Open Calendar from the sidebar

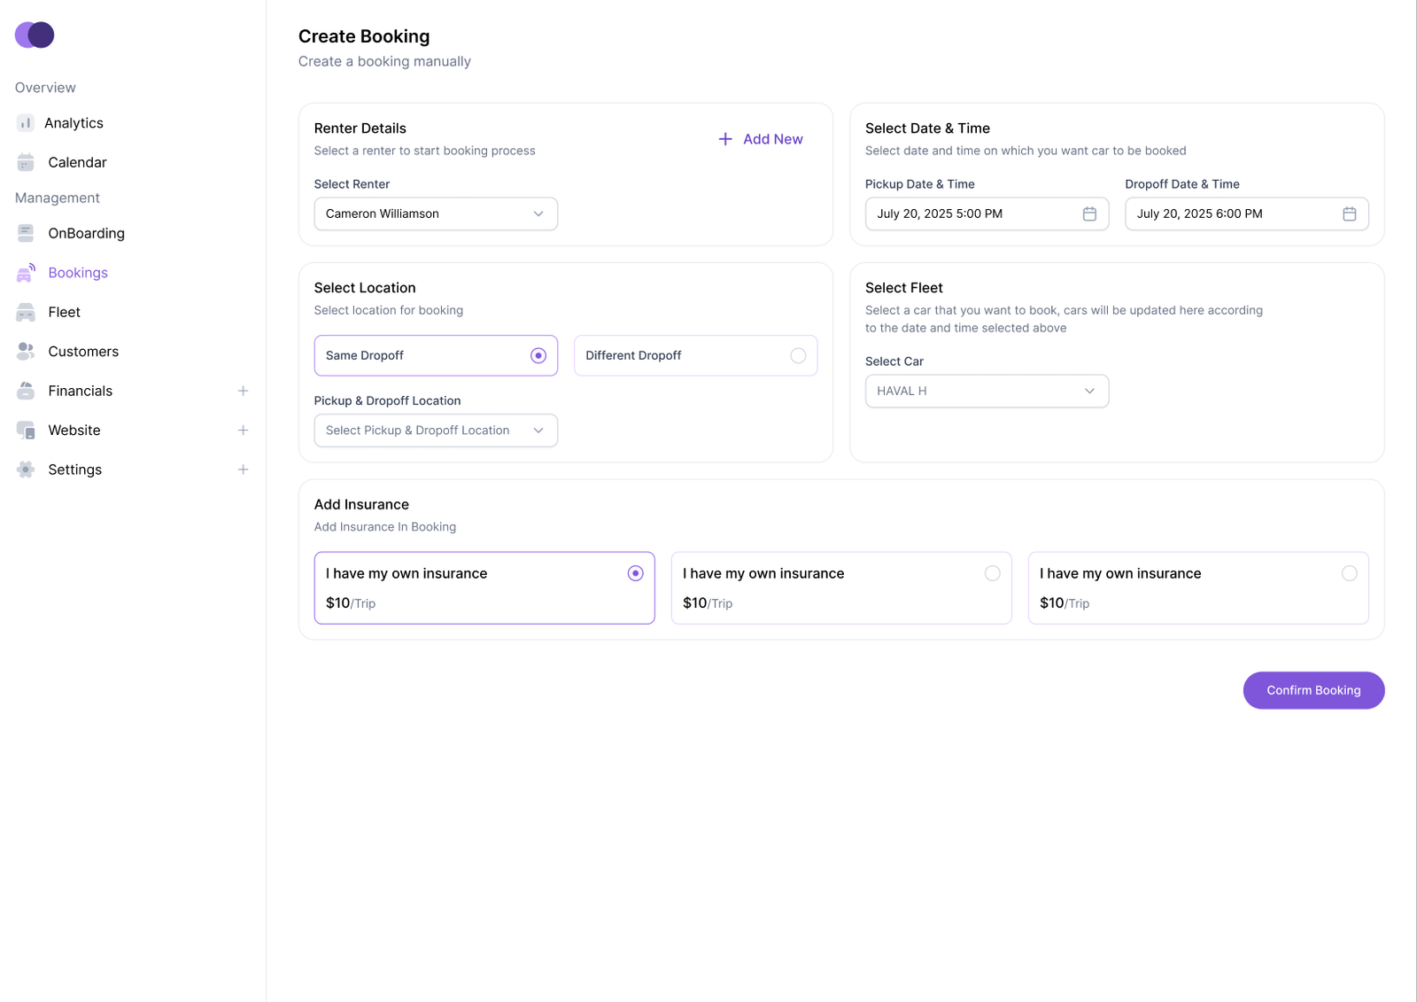(77, 162)
